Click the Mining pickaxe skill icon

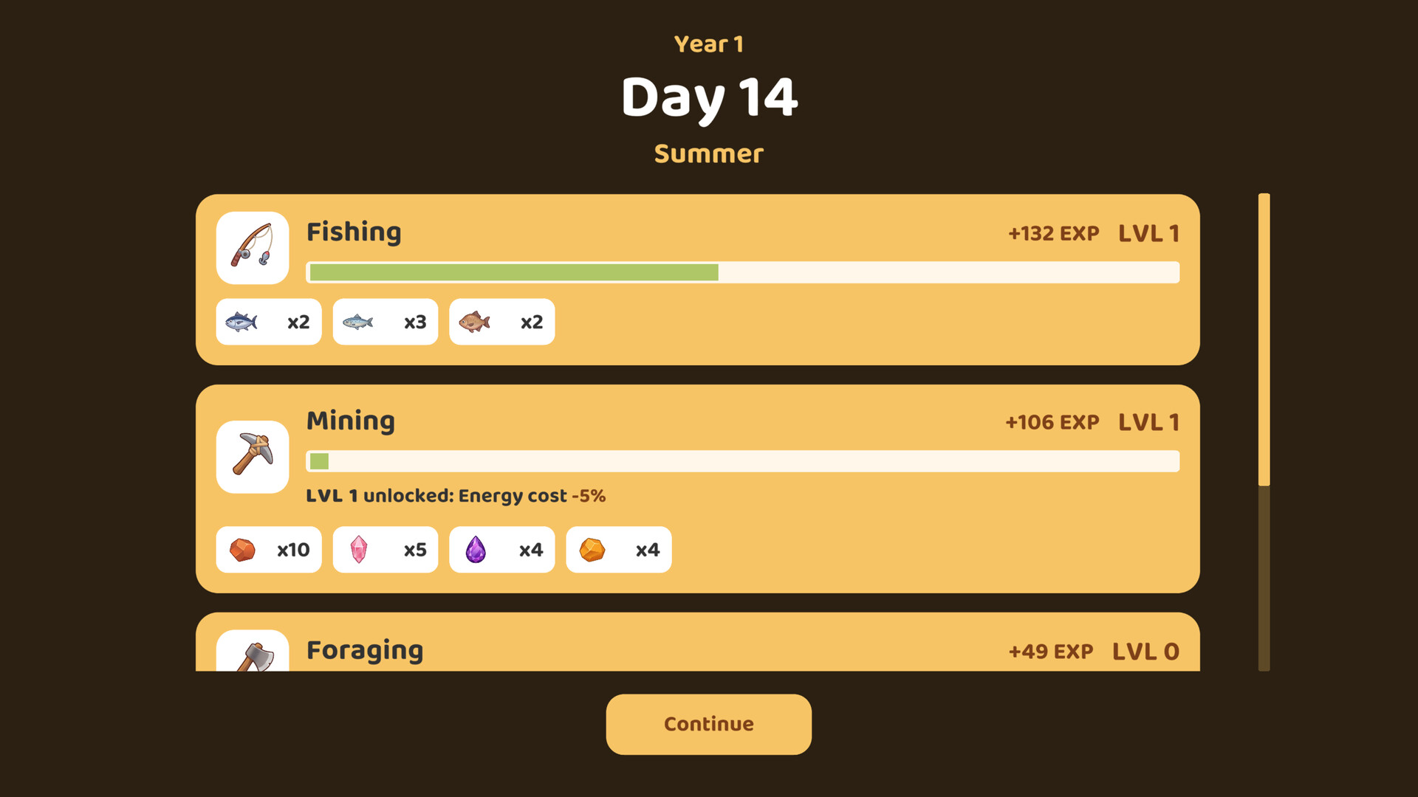coord(253,457)
